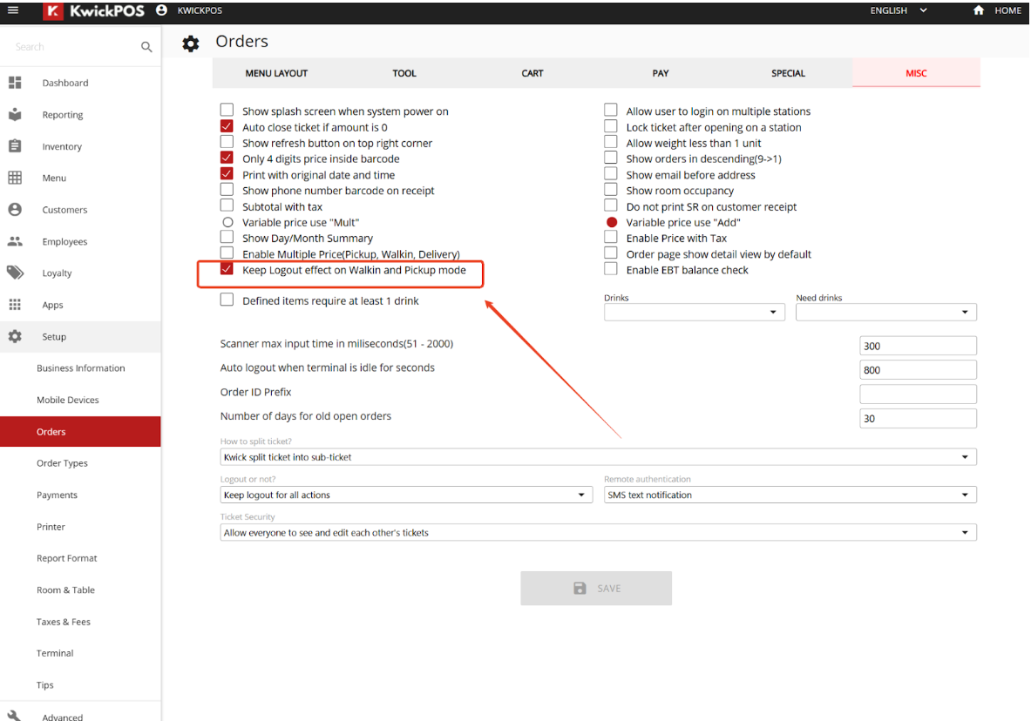Open the KWICKPOS user account icon
The image size is (1031, 721).
[x=162, y=10]
